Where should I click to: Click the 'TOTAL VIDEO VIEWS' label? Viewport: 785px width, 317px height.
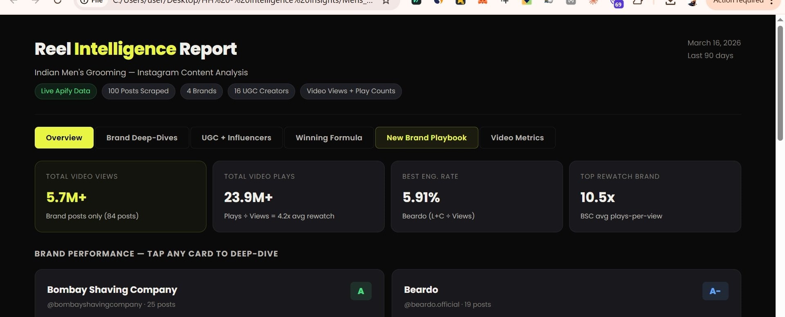click(82, 176)
